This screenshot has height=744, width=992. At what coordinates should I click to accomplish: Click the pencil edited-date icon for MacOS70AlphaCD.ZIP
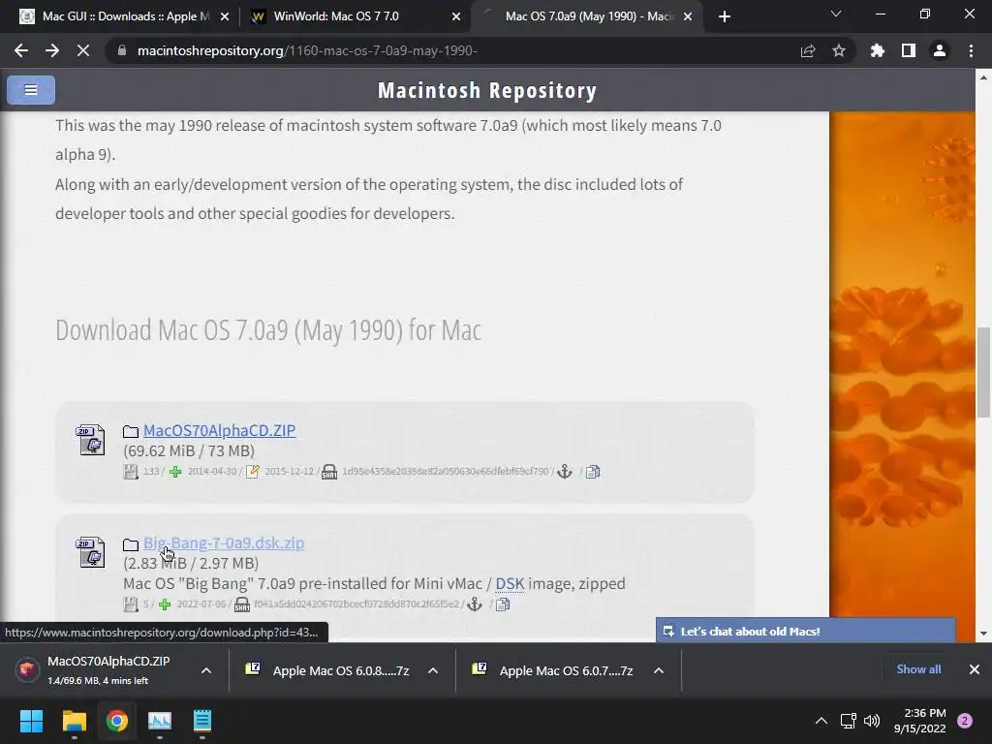(x=253, y=472)
